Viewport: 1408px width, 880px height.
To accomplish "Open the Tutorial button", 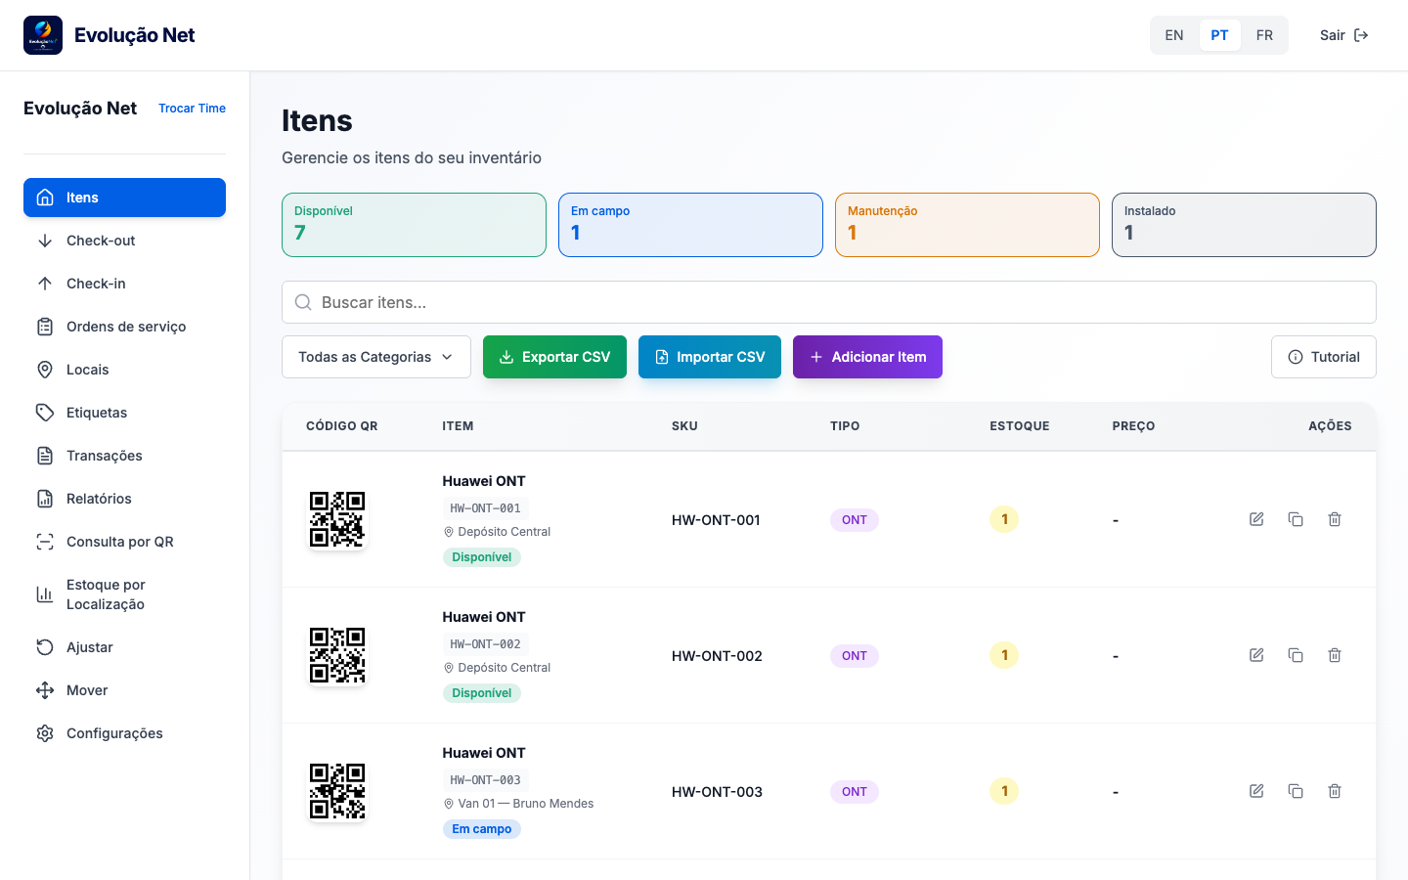I will click(x=1324, y=357).
